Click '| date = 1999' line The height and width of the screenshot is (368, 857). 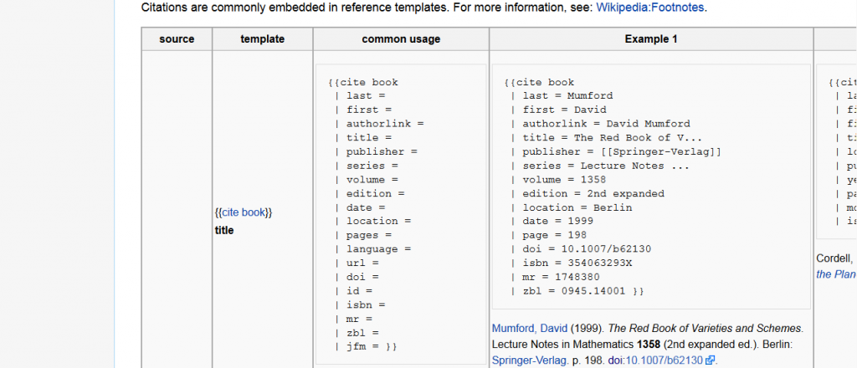[x=552, y=221]
